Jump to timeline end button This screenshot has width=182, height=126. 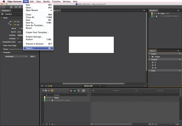point(49,90)
